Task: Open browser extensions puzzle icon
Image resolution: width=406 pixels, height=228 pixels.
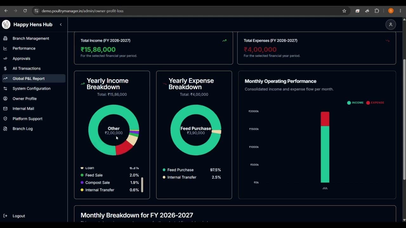Action: [377, 11]
